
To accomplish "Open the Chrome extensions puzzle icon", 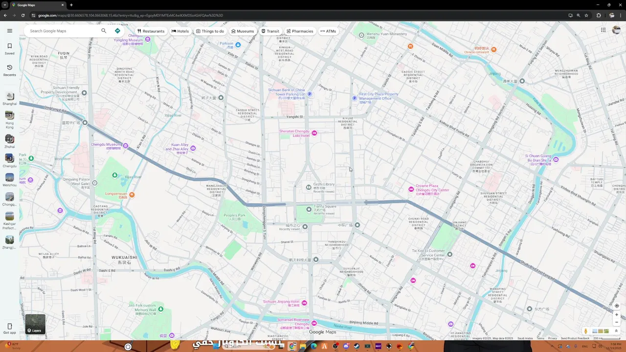I will (599, 15).
